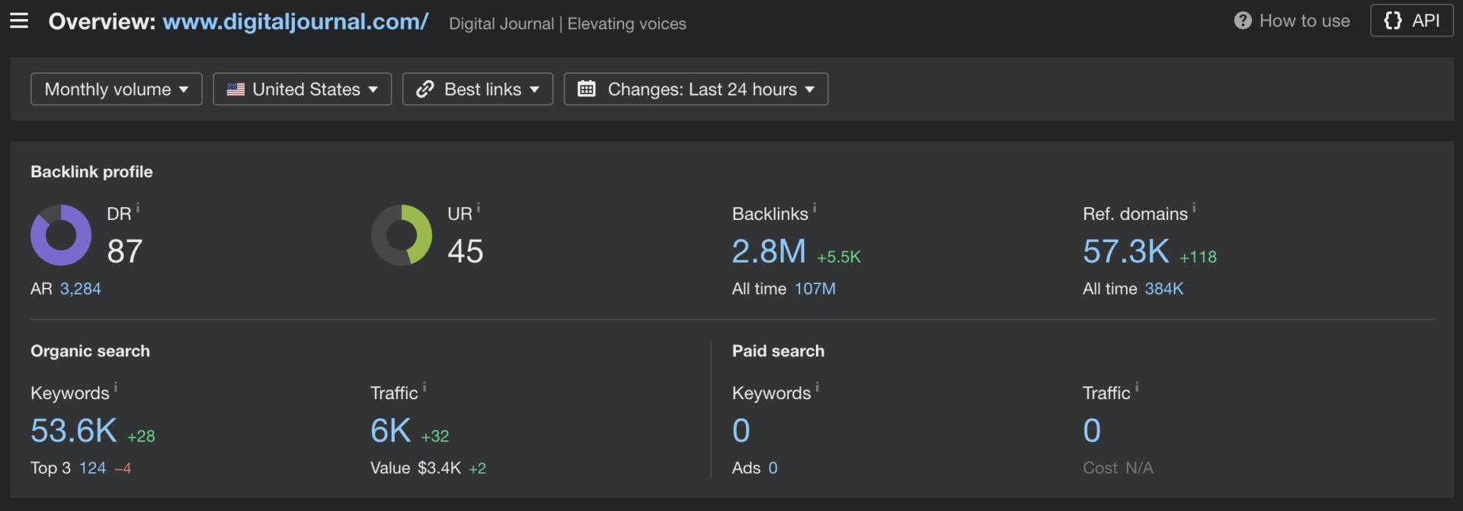The image size is (1463, 511).
Task: Click the API button
Action: (x=1411, y=21)
